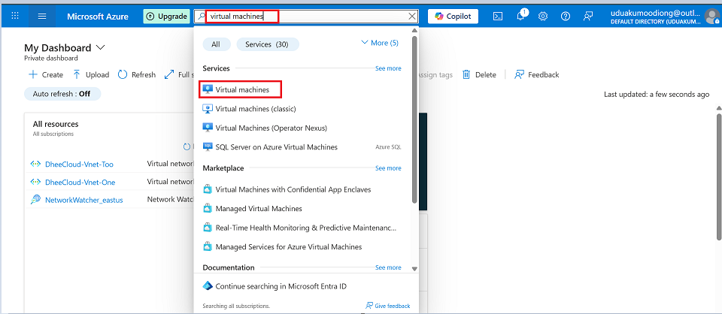Open DheeCloud-Vnet-Too resource
Screen dimensions: 722x314
click(79, 164)
